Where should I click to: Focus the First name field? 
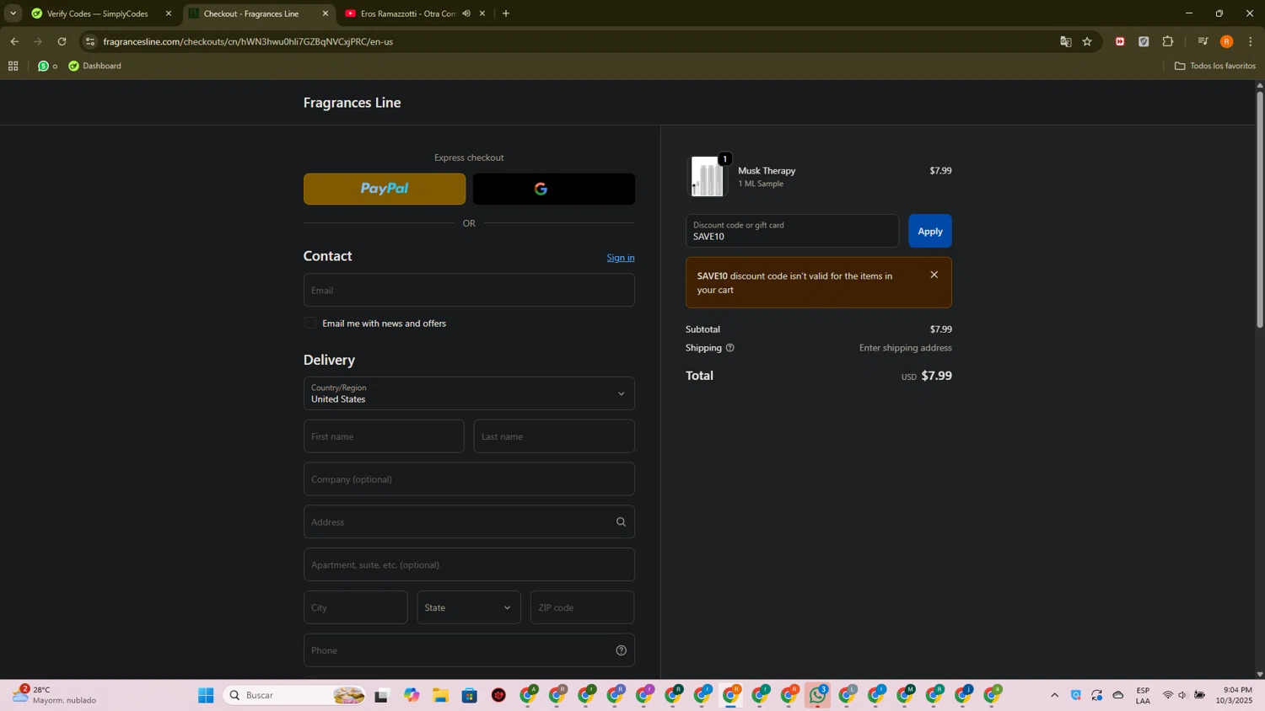click(384, 436)
